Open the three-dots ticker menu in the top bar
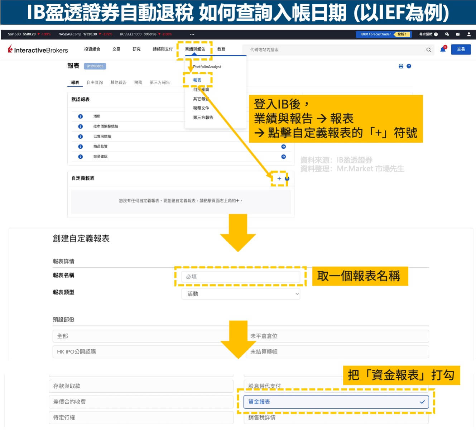 192,34
